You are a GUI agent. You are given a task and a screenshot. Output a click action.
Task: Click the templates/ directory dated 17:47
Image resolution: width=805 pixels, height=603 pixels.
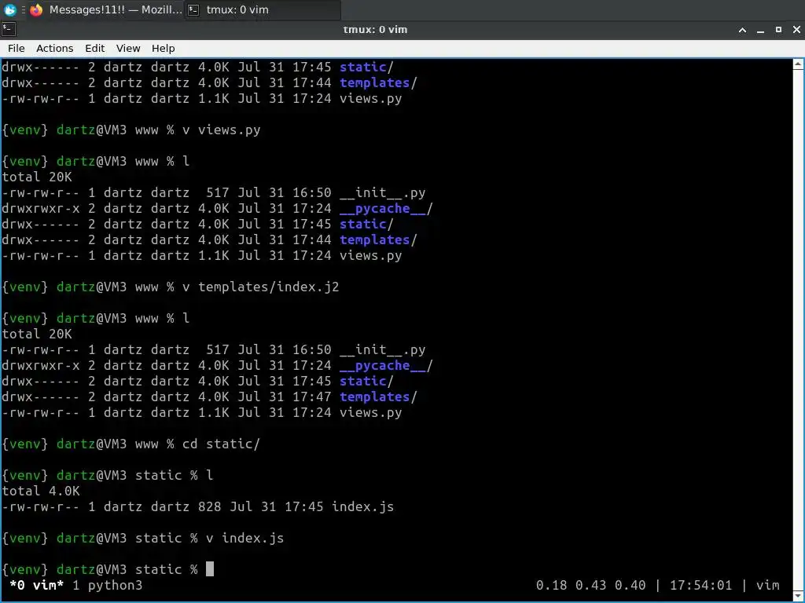pyautogui.click(x=378, y=397)
